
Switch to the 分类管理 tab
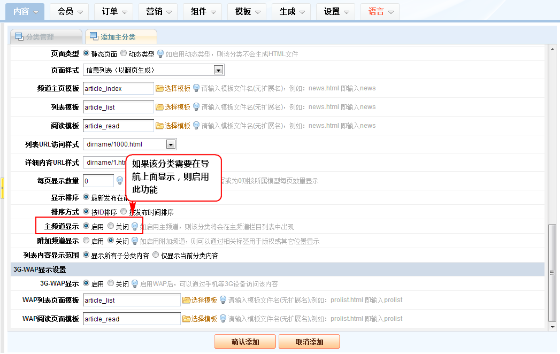pyautogui.click(x=47, y=37)
